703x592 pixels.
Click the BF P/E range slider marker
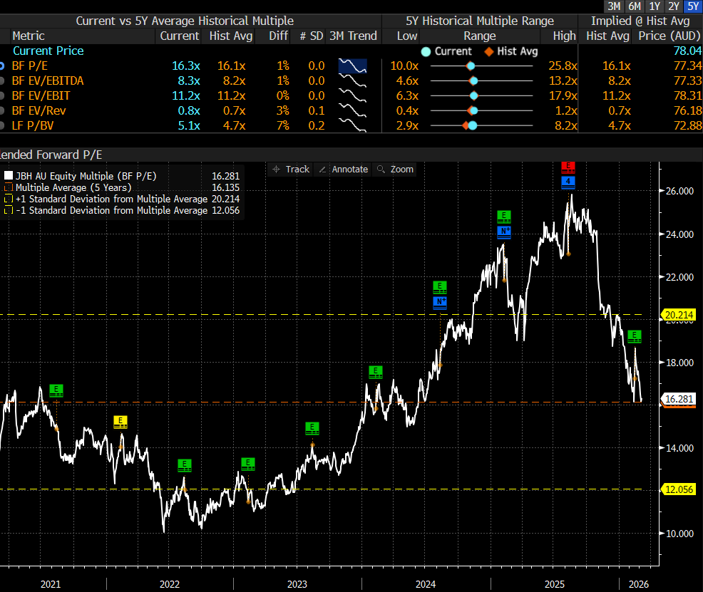pos(471,66)
